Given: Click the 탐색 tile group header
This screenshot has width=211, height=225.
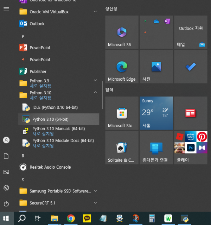Looking at the screenshot, I should tap(109, 90).
